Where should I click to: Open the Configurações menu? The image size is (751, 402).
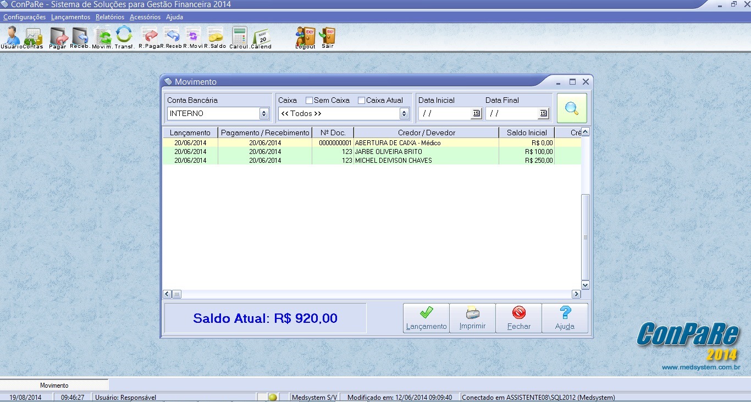pos(25,17)
